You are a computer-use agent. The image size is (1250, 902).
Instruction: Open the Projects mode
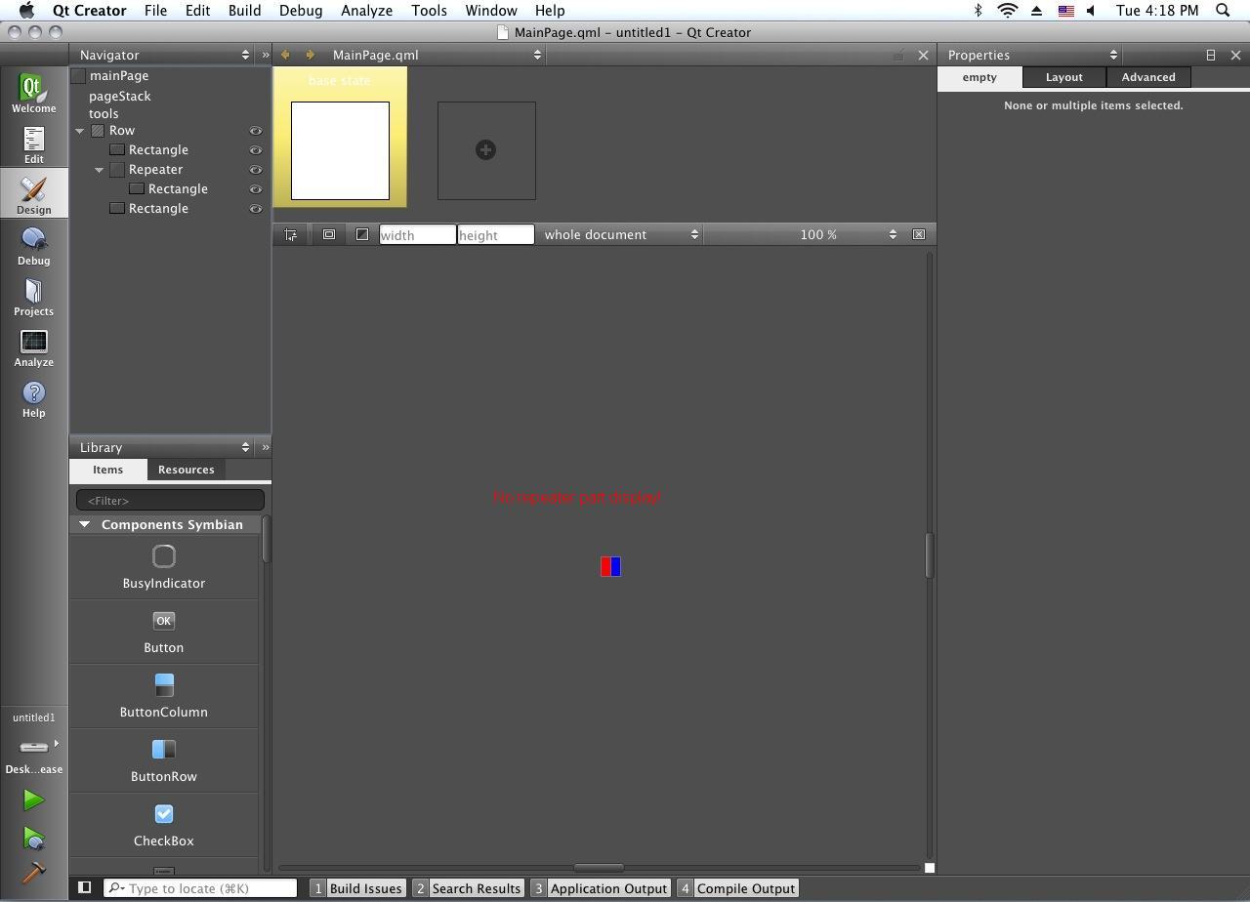[33, 297]
